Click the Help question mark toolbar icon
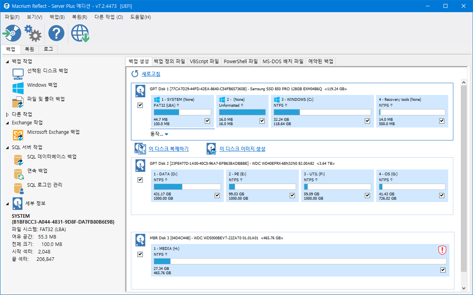 tap(56, 33)
